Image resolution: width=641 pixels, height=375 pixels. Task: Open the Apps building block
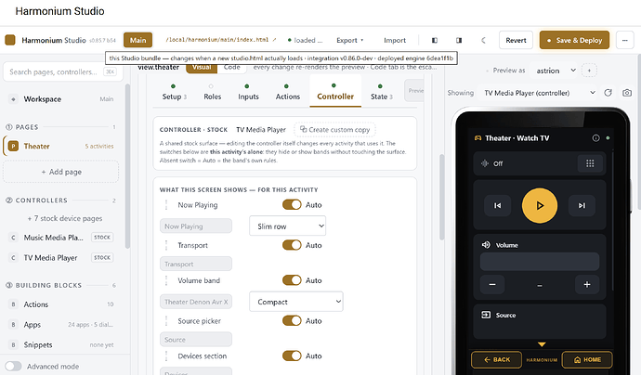[61, 325]
